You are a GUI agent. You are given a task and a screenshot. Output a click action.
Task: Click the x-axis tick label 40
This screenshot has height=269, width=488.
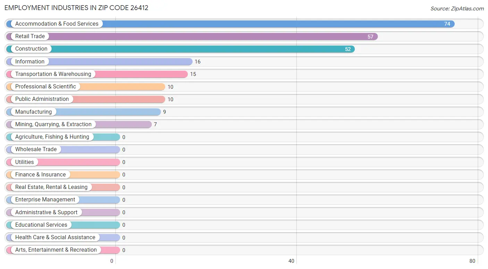pos(292,261)
